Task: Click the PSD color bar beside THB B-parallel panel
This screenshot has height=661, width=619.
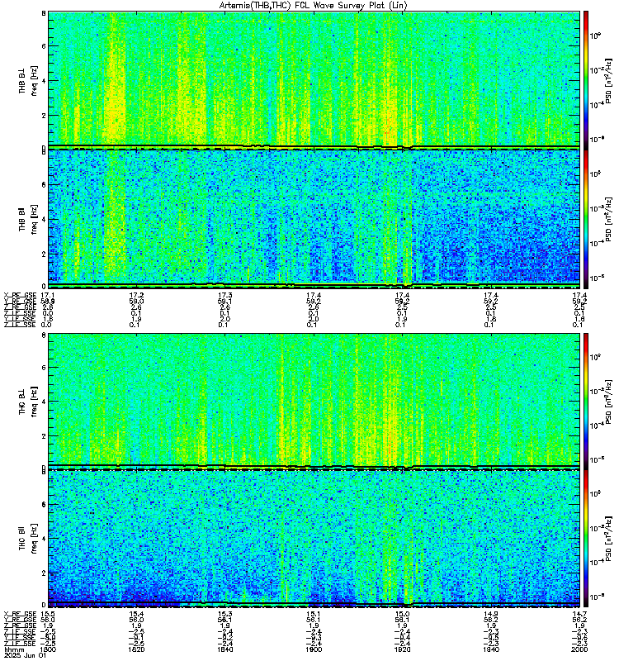Action: [586, 219]
